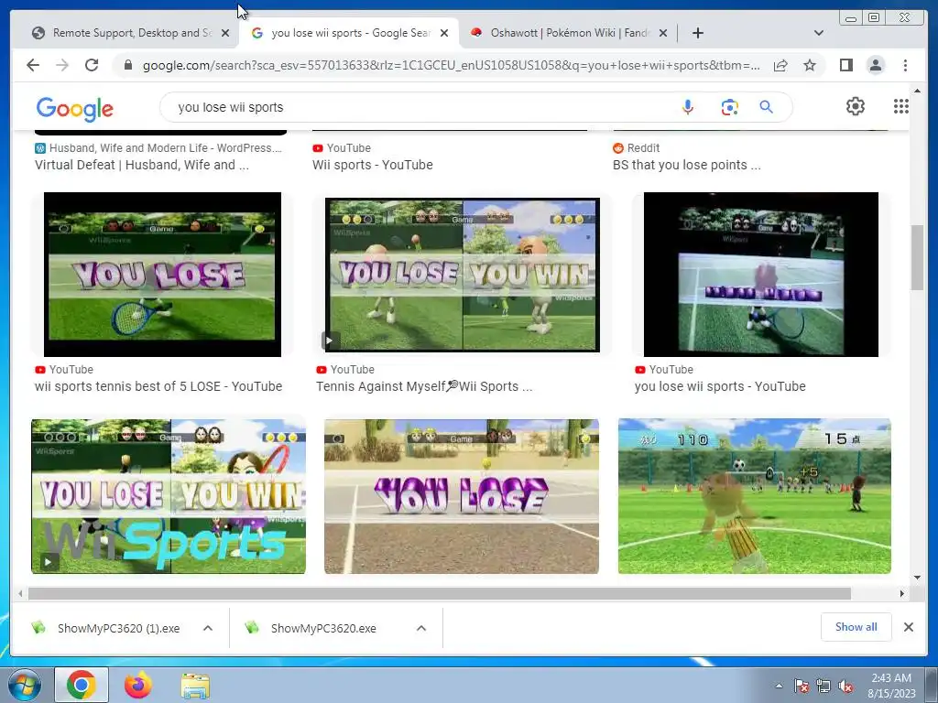Close the Oshawott Pokémon Wiki tab
938x703 pixels.
click(663, 33)
